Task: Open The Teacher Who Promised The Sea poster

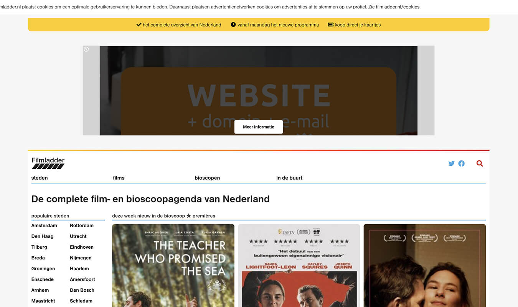Action: (173, 266)
